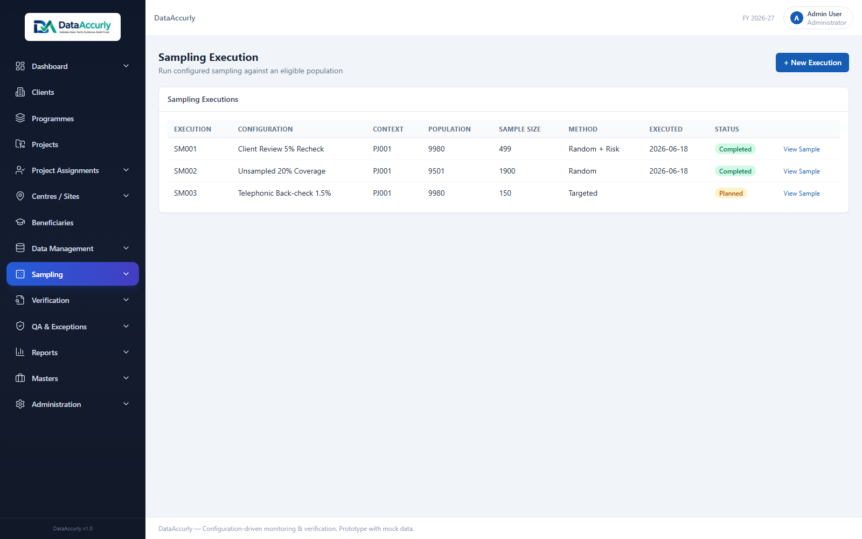Click the FY 2026-27 label in header
862x539 pixels.
(758, 18)
